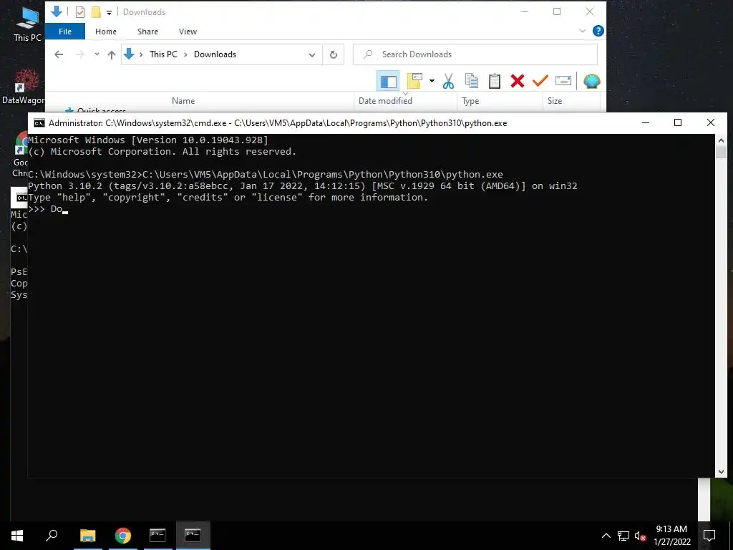
Task: Click the Back arrow in File Explorer
Action: click(x=59, y=54)
